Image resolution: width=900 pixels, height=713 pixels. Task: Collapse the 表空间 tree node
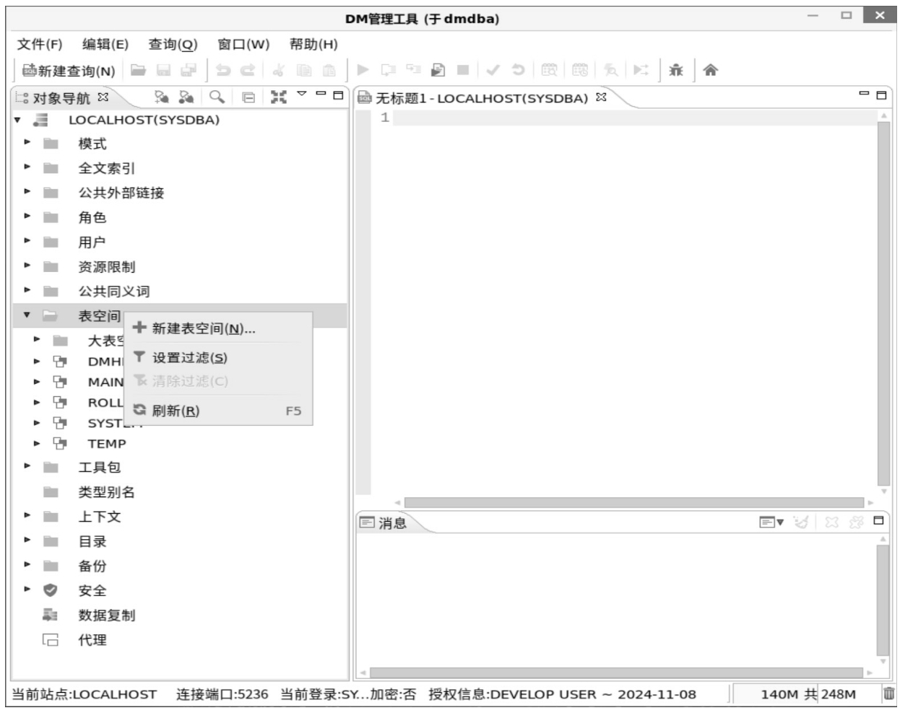pyautogui.click(x=27, y=315)
